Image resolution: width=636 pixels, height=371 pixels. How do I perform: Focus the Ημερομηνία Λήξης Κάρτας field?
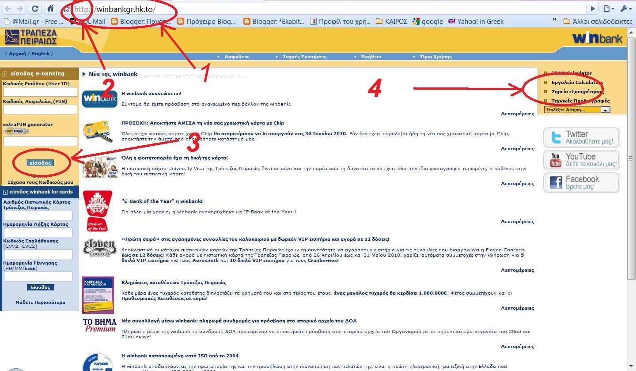38,232
